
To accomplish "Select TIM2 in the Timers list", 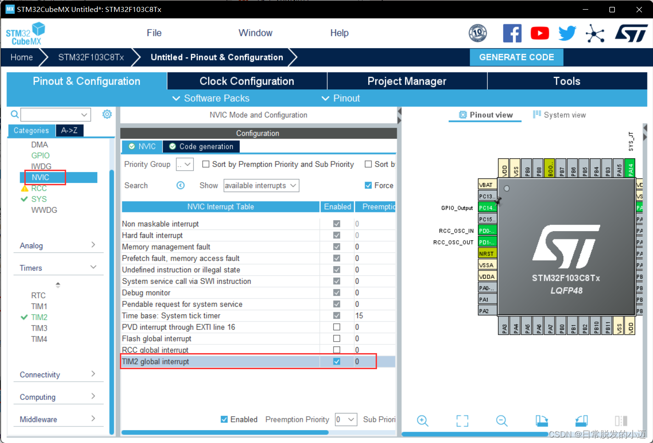I will pyautogui.click(x=39, y=317).
